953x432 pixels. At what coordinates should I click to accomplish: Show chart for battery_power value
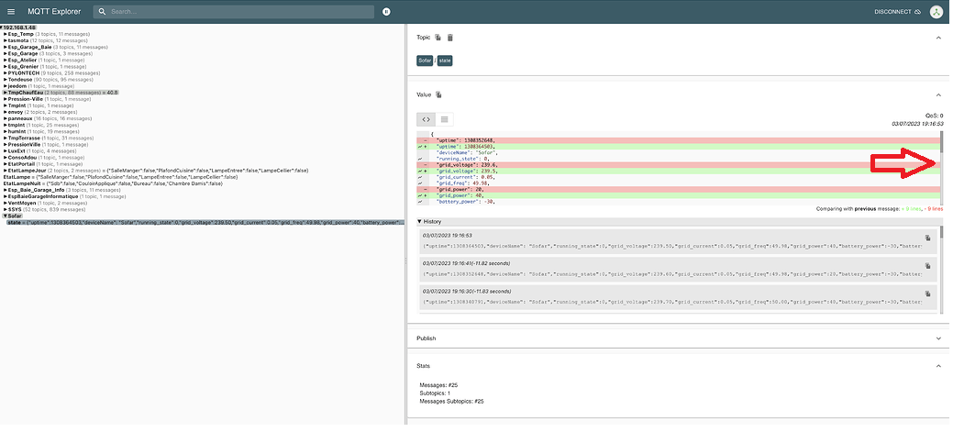click(421, 201)
